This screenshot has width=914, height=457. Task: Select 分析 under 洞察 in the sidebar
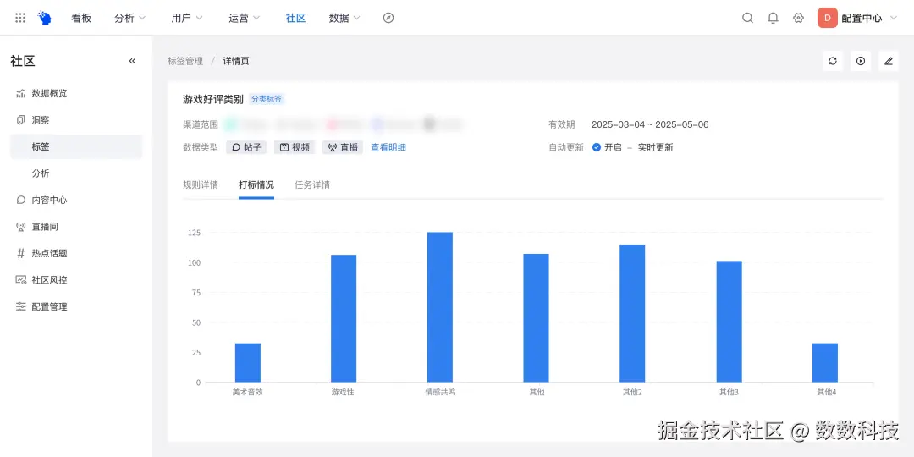(x=76, y=173)
